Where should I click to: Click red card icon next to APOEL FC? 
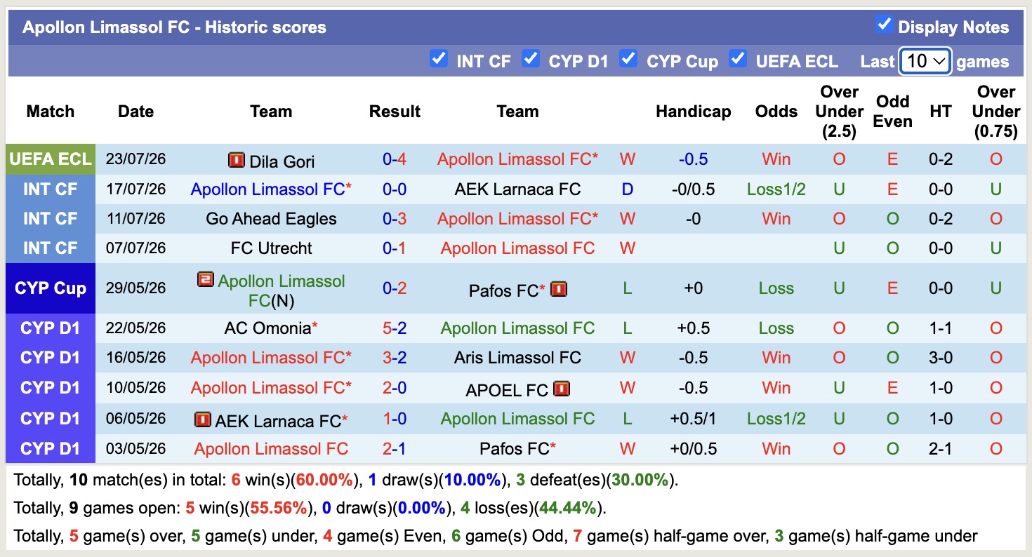click(x=562, y=389)
